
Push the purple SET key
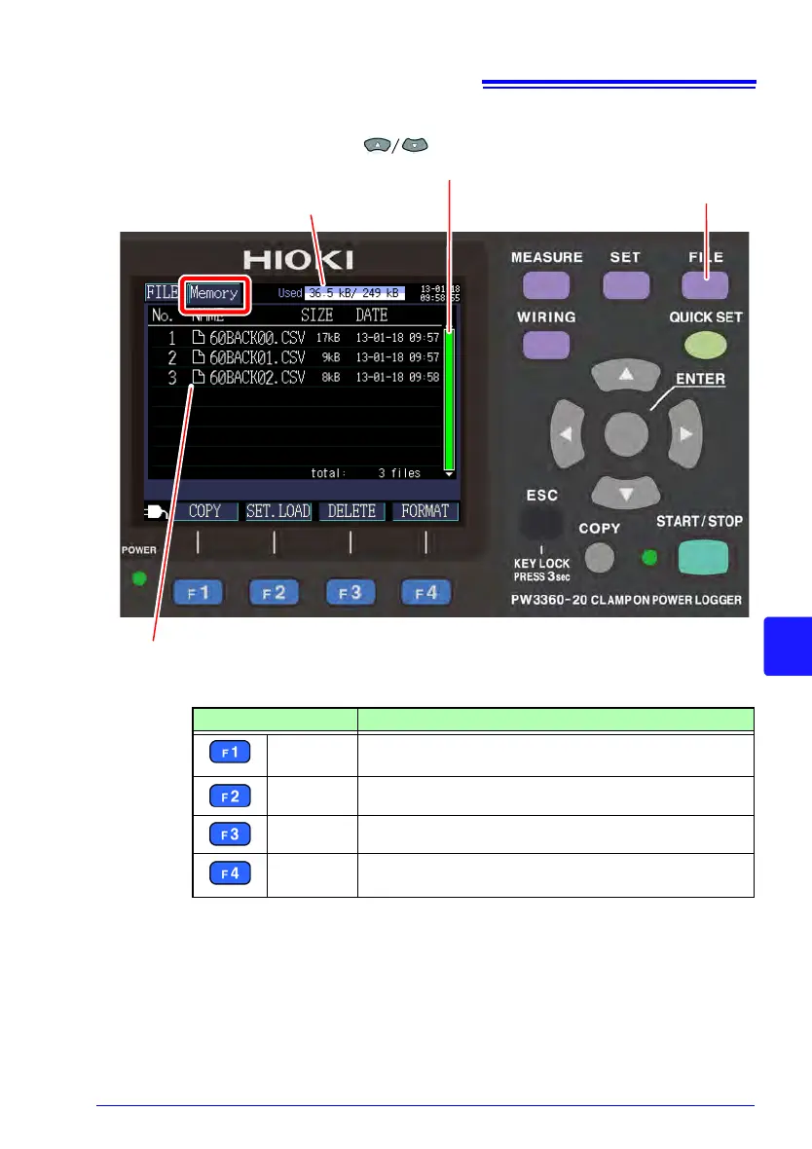[626, 285]
